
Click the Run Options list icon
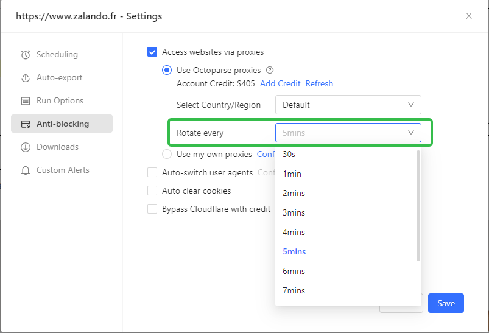[26, 101]
